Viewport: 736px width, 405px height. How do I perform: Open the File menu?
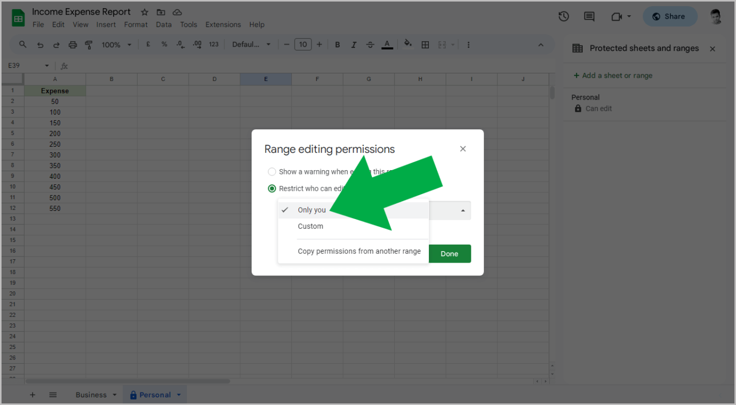(x=38, y=24)
